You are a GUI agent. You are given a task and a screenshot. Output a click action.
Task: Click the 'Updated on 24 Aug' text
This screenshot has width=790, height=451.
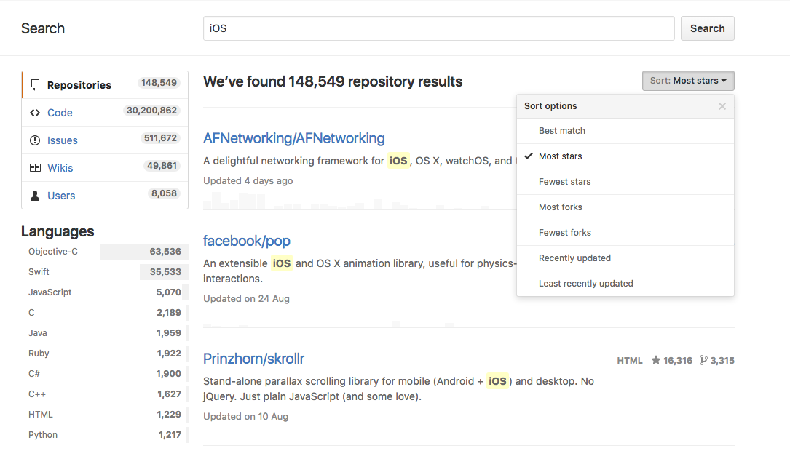(246, 298)
